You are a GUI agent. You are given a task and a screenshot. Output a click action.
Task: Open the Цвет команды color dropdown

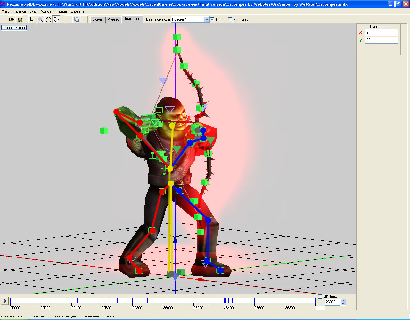pos(207,20)
